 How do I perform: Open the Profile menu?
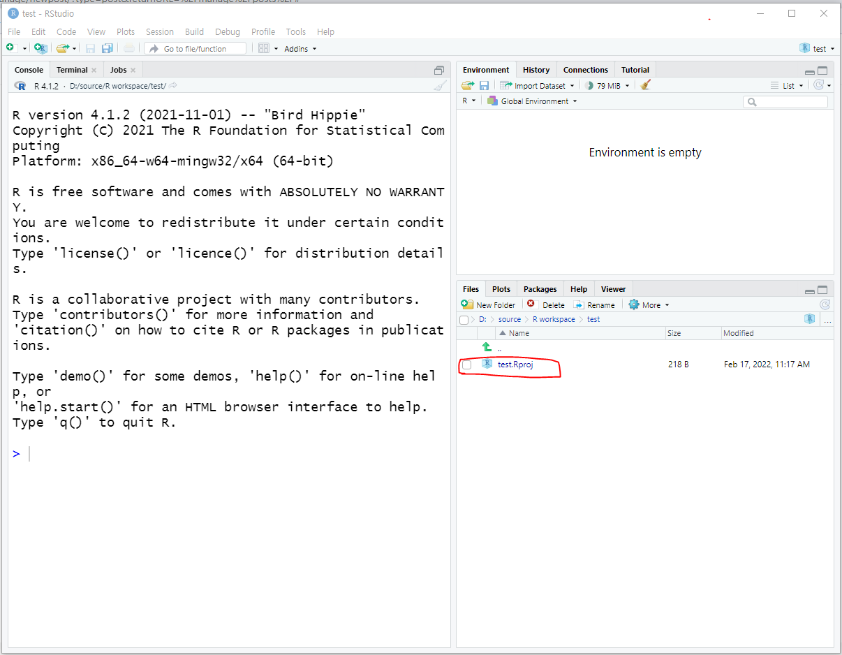click(263, 31)
